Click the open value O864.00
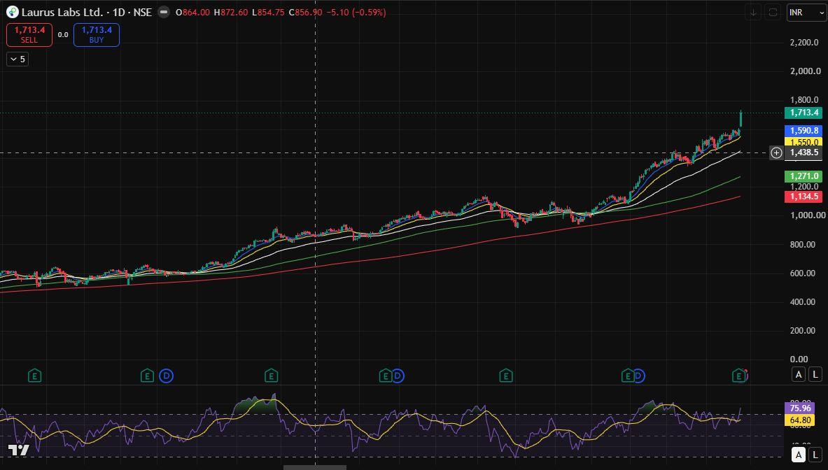Screen dimensions: 828x470 click(192, 12)
